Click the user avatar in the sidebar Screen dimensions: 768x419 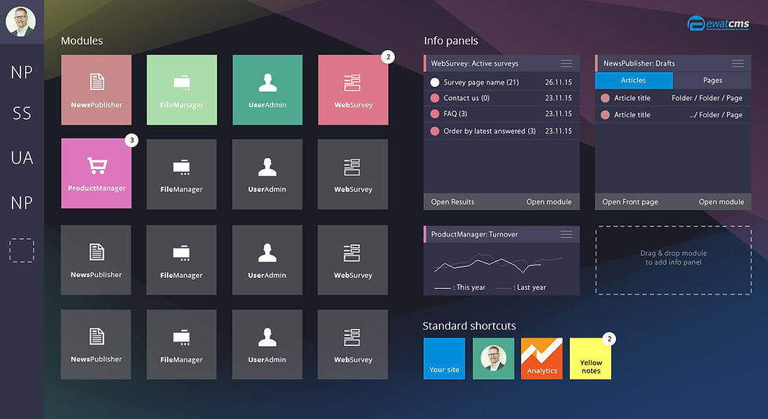tap(21, 22)
